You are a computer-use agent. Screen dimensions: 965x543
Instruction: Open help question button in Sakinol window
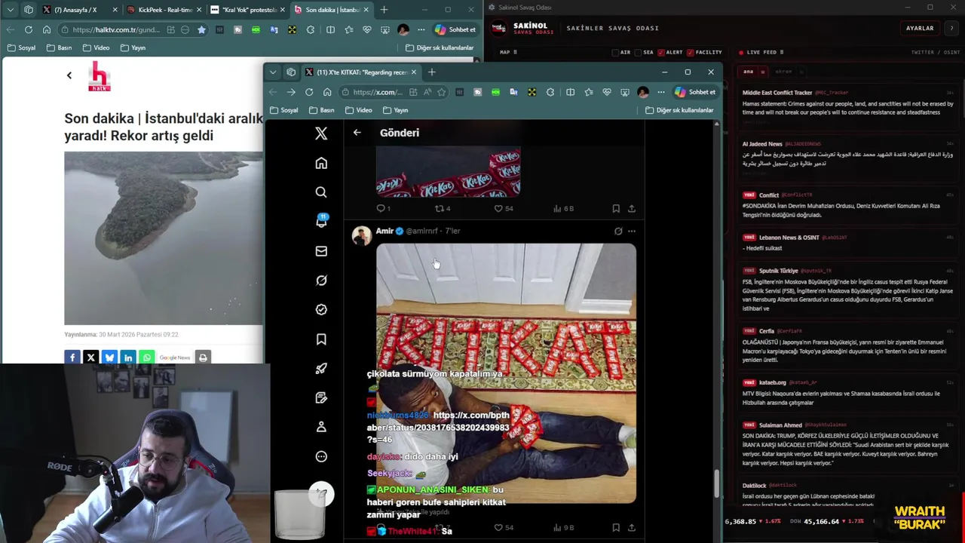tap(951, 28)
